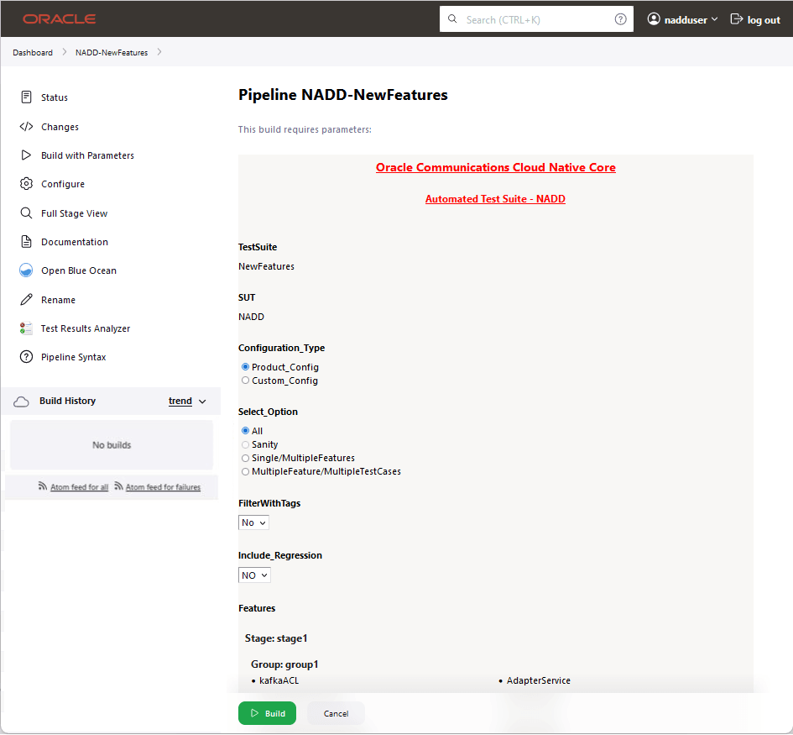Click the green Build button
The image size is (793, 735).
[267, 713]
